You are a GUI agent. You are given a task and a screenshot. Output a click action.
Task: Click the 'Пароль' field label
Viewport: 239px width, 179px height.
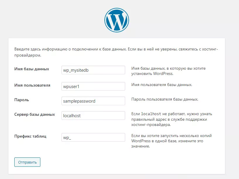tap(22, 100)
